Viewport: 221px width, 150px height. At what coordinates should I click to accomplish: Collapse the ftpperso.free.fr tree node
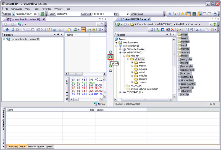(x=4, y=39)
